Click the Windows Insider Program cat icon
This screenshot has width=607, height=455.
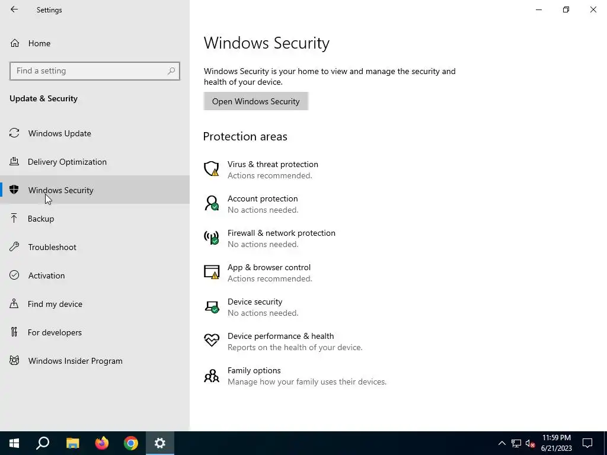click(14, 361)
